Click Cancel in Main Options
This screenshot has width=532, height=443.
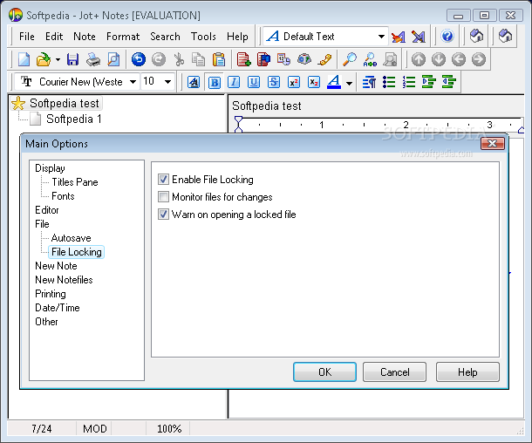pos(394,372)
